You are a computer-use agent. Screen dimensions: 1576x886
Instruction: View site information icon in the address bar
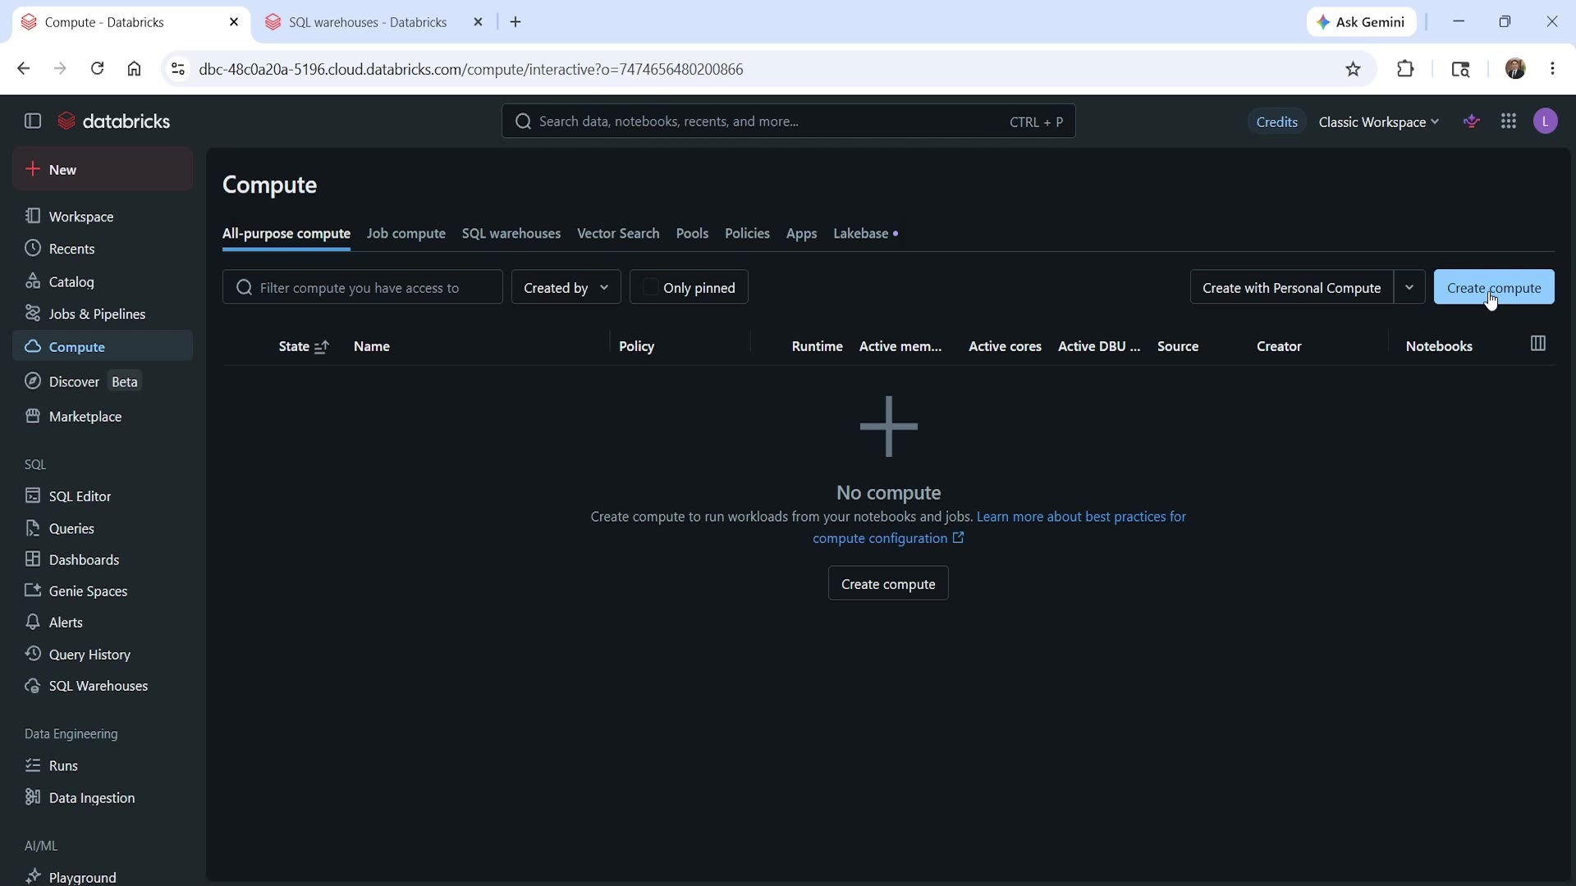point(178,70)
